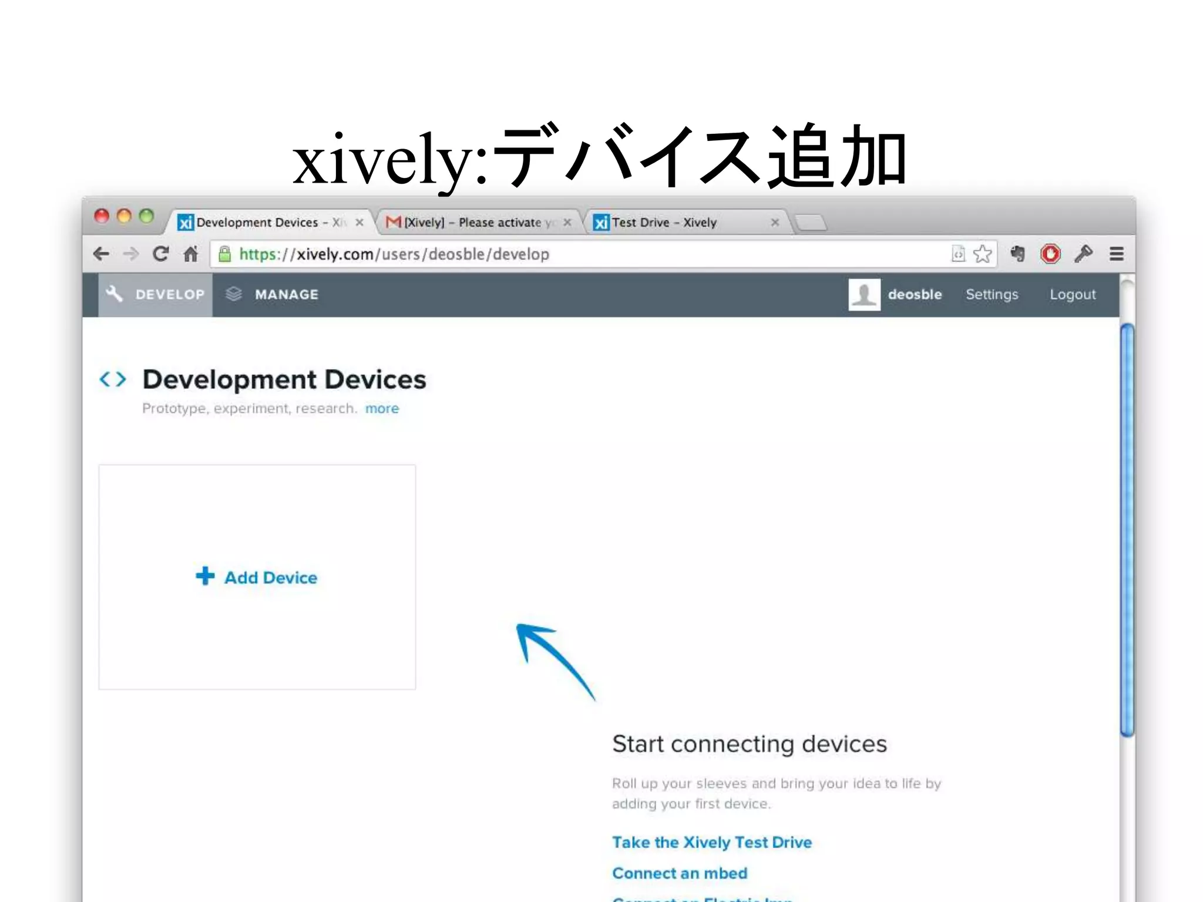The width and height of the screenshot is (1203, 902).
Task: Click Add Device text link
Action: coord(271,578)
